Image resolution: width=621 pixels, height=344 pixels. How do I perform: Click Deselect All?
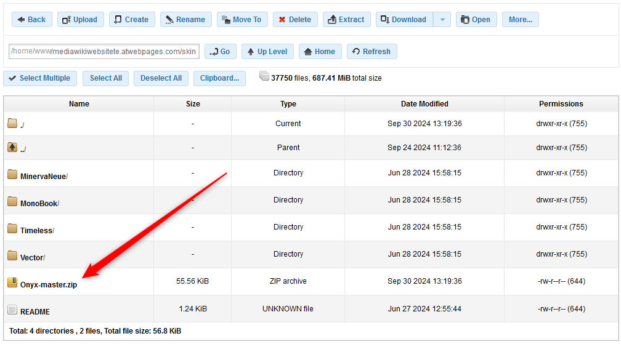click(161, 78)
